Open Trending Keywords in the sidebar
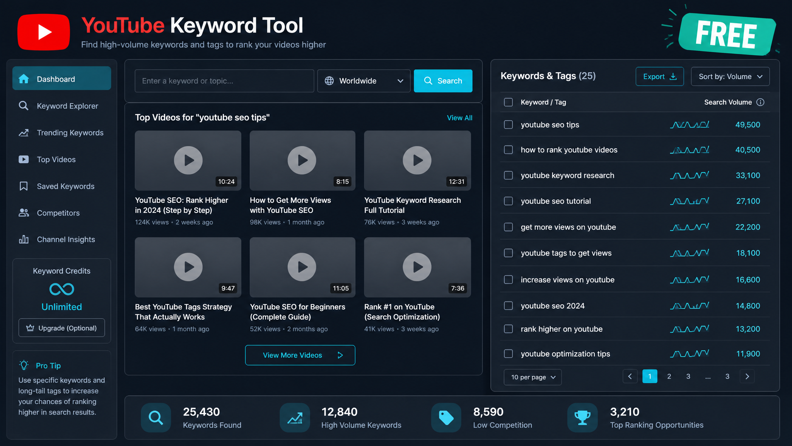This screenshot has height=446, width=792. pos(62,133)
